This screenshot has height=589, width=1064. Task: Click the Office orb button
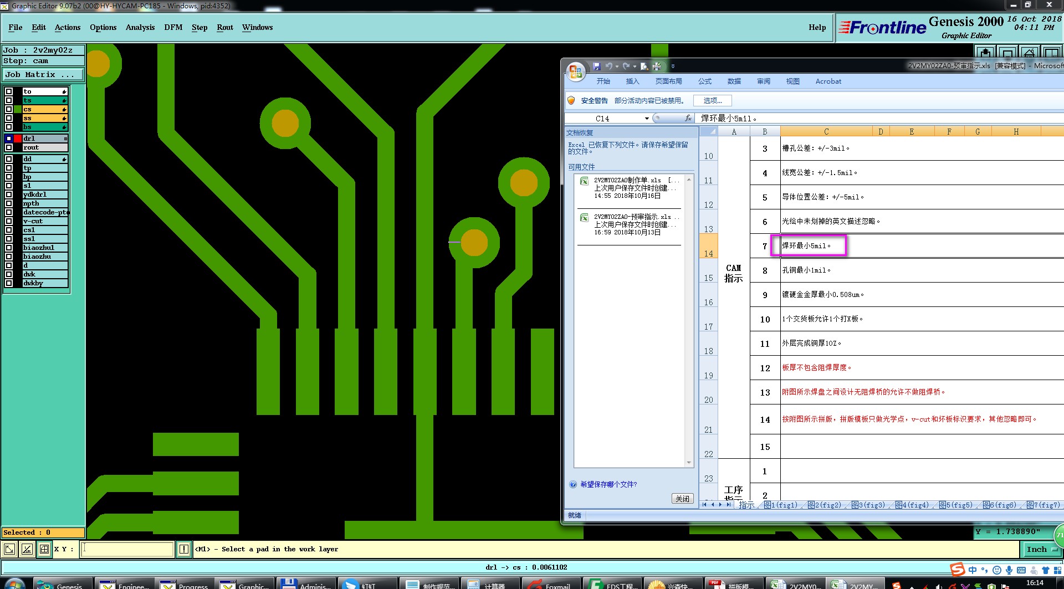click(x=576, y=71)
